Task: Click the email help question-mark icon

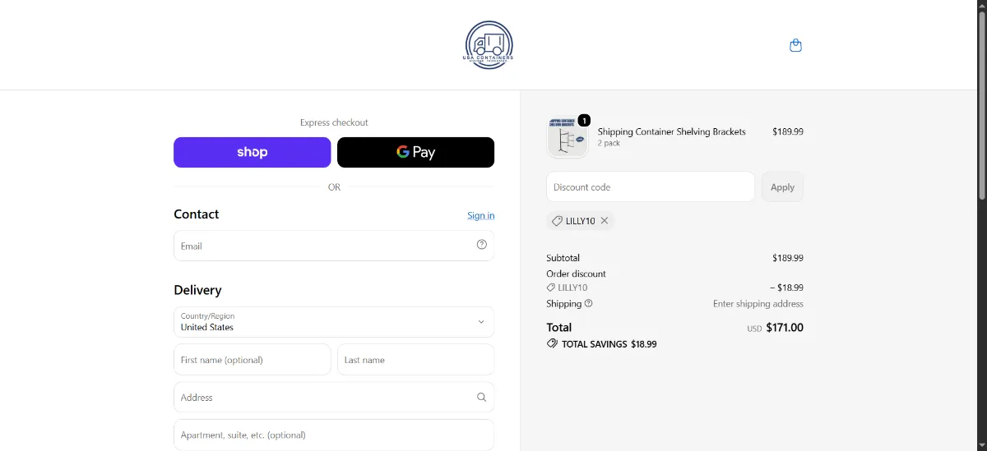Action: [x=482, y=245]
